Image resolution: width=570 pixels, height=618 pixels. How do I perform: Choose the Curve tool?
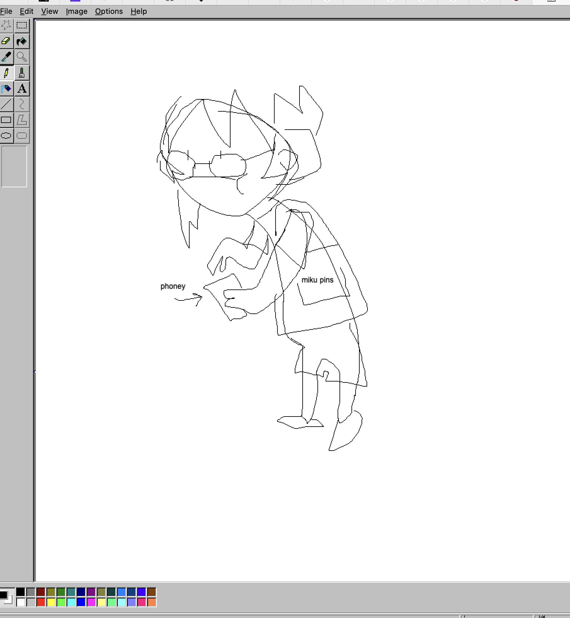click(x=22, y=104)
